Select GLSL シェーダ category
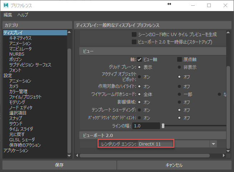Screen dimensions: 234x172 (x=22, y=140)
